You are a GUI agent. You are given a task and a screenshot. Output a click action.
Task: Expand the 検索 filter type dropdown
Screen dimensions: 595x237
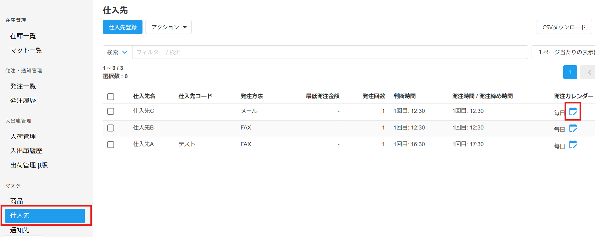[x=117, y=52]
